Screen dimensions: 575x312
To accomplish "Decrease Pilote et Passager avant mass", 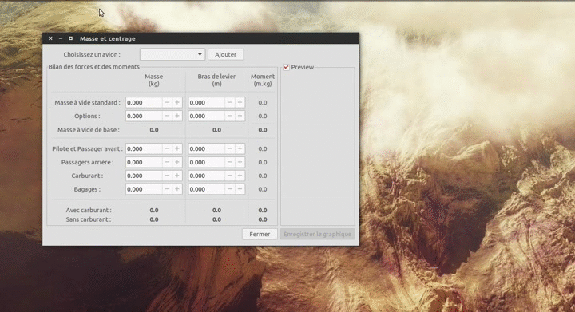I will click(167, 148).
